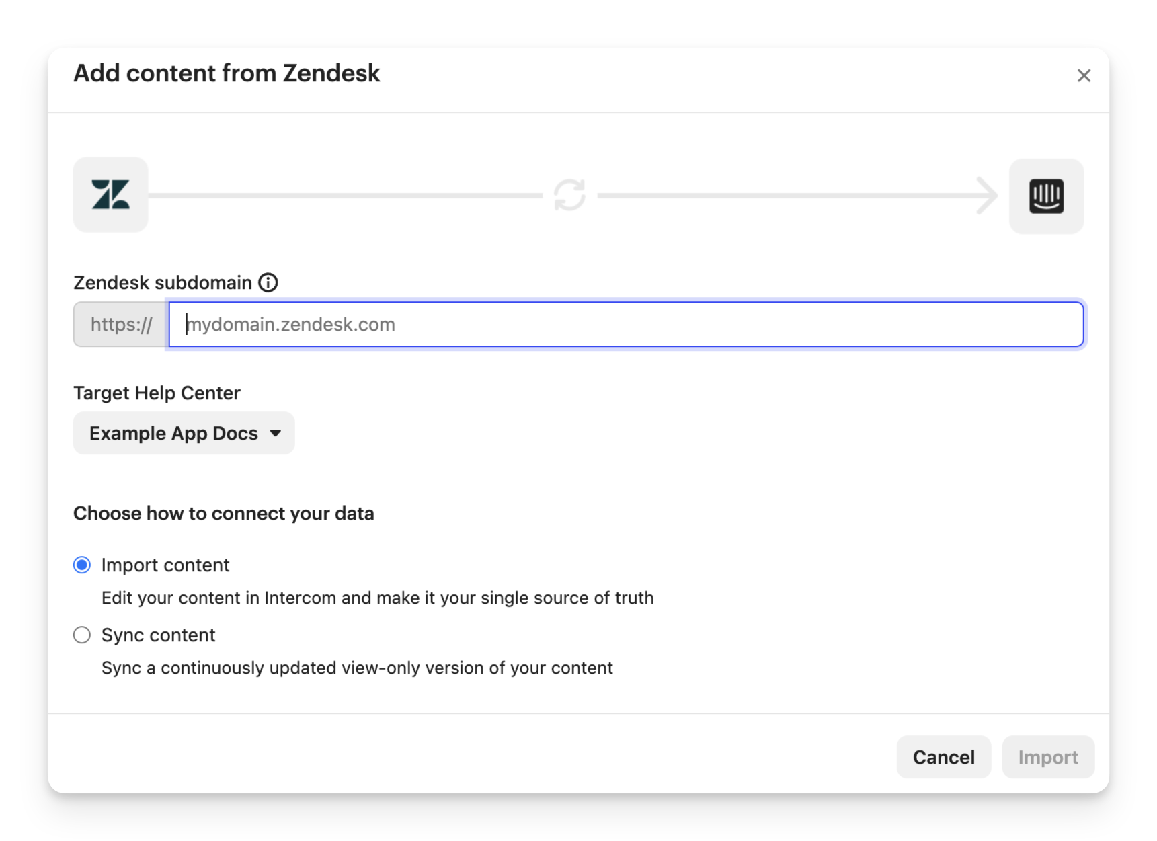
Task: Close the Add content from Zendesk dialog
Action: 1083,75
